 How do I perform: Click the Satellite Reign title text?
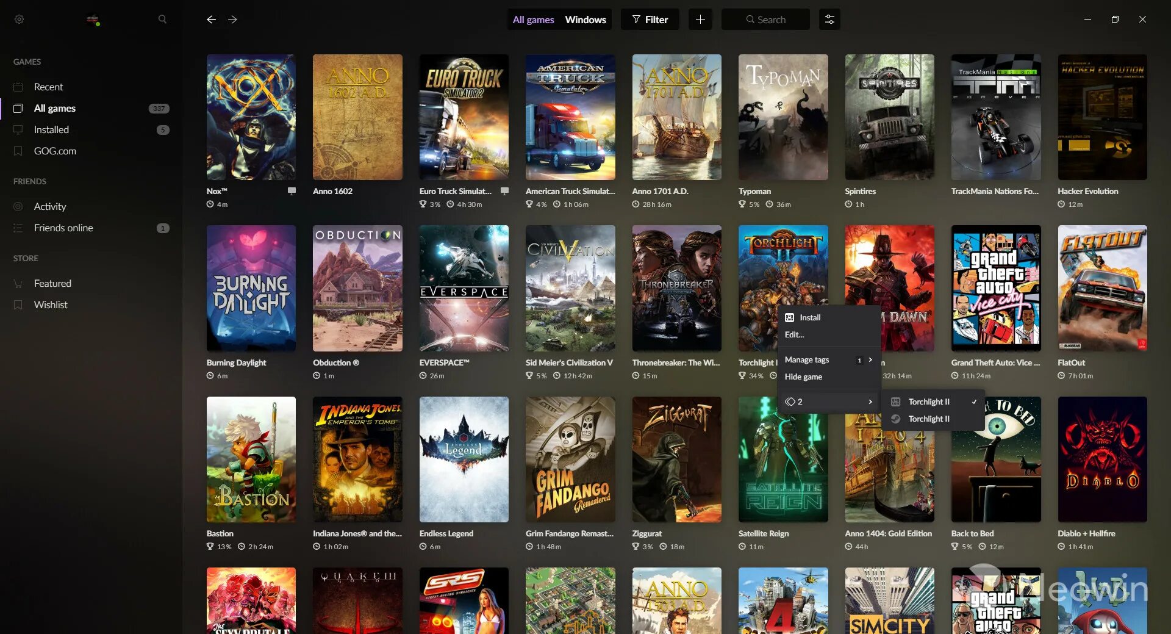pyautogui.click(x=764, y=533)
